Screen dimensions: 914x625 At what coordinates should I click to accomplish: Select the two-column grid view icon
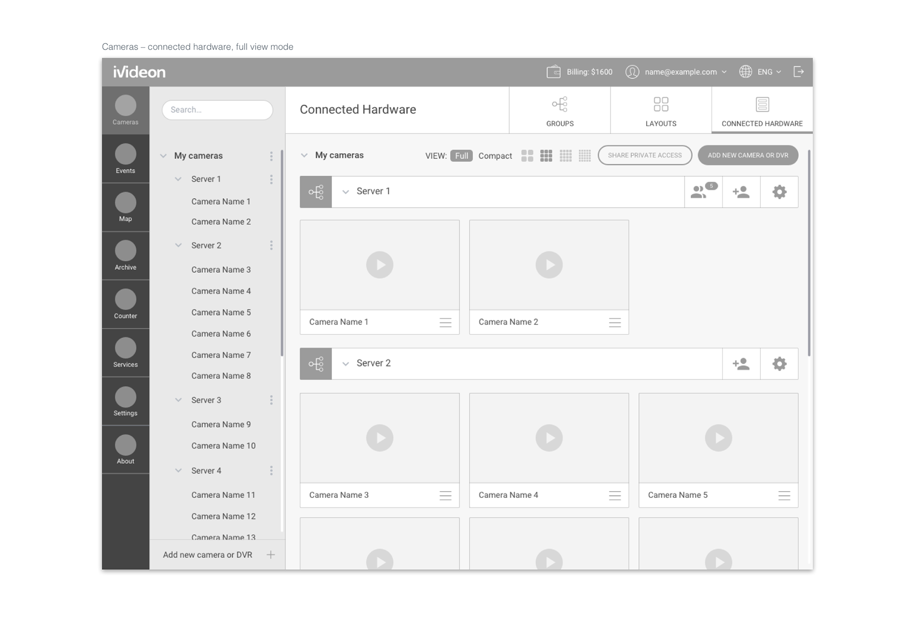(x=527, y=156)
